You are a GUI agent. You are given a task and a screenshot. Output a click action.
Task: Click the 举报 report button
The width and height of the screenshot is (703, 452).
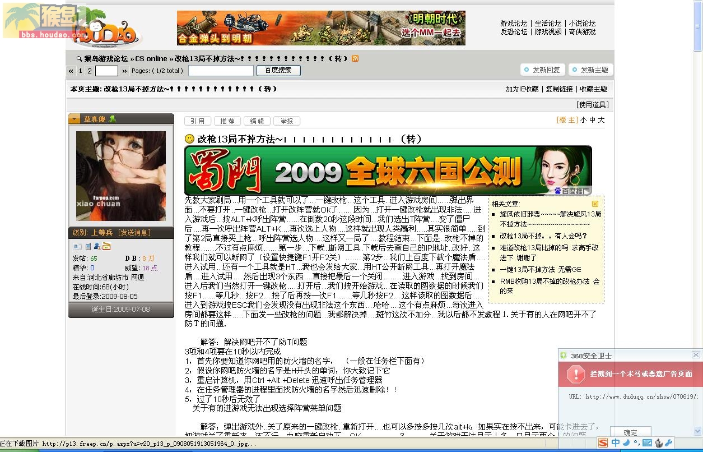287,121
